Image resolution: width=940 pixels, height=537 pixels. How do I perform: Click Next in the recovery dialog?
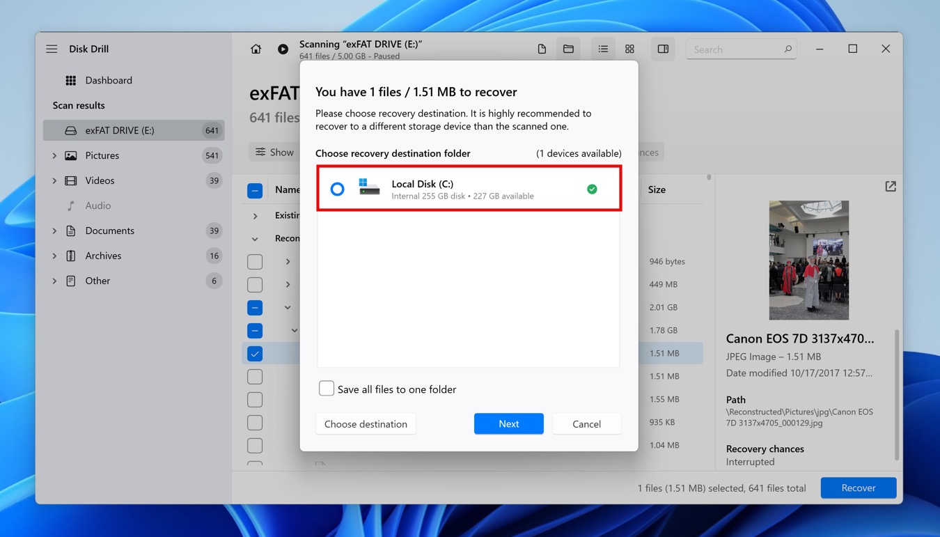509,424
